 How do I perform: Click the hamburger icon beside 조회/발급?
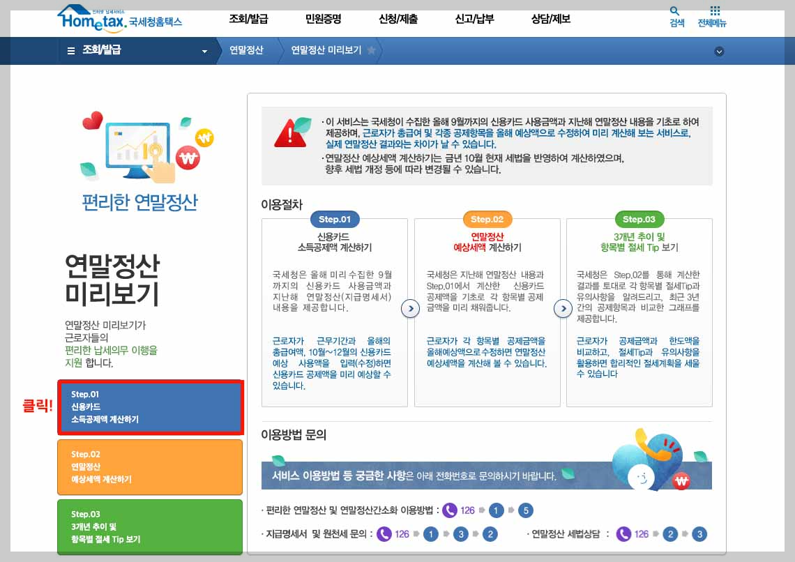[x=71, y=51]
